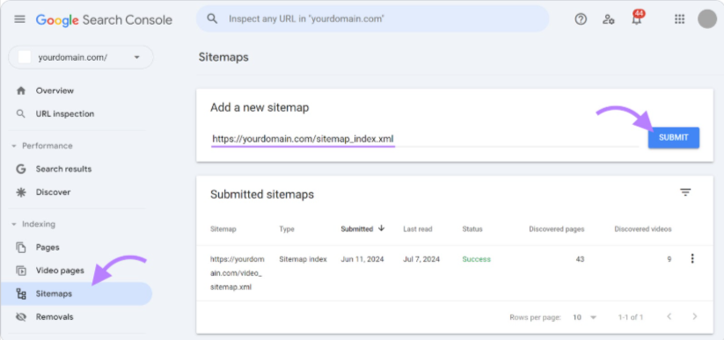Click the SUBMIT button

[x=673, y=137]
